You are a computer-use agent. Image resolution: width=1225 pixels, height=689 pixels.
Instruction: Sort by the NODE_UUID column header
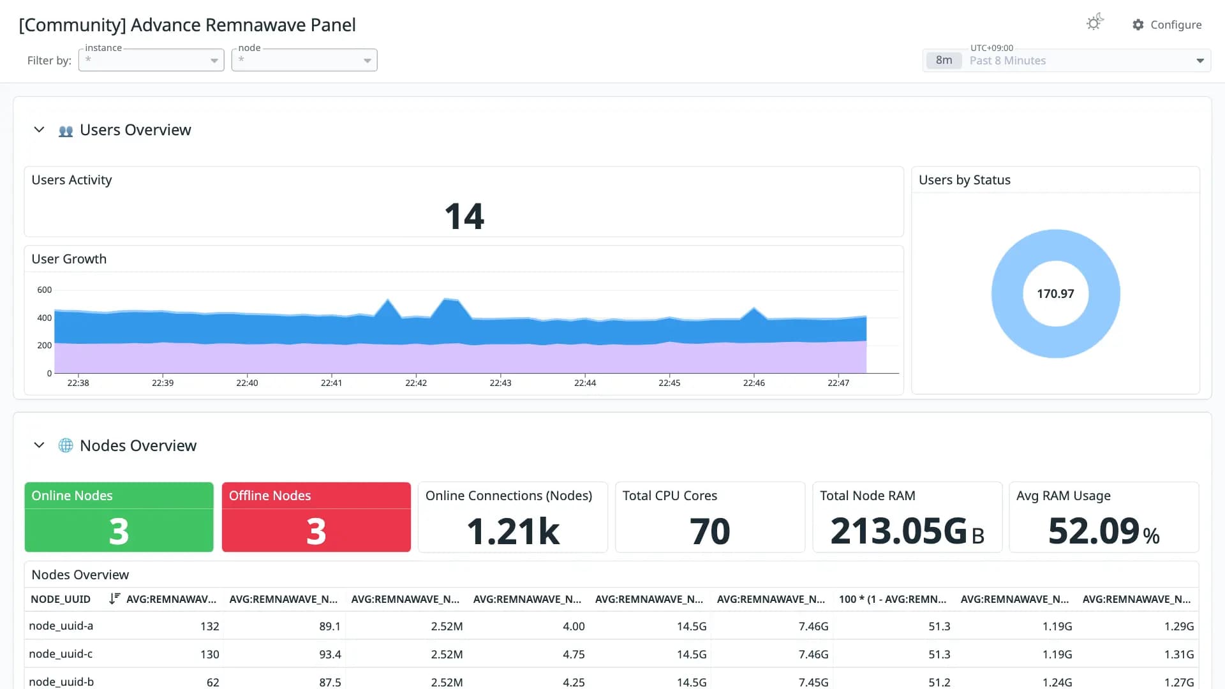point(61,599)
